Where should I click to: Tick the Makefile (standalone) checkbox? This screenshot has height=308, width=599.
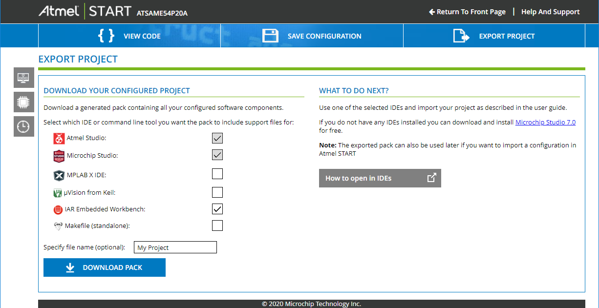pyautogui.click(x=217, y=226)
